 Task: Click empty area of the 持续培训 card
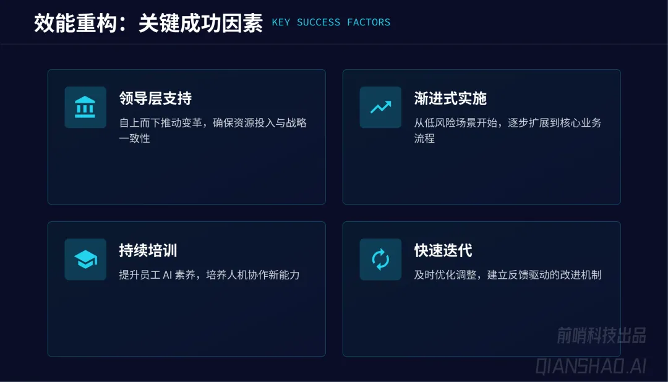[x=186, y=325]
